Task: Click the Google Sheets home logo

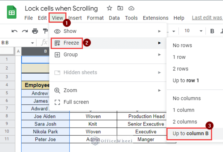Action: tap(12, 13)
